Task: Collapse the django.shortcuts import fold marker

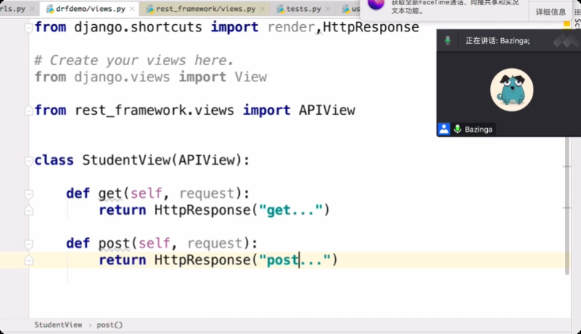Action: pyautogui.click(x=29, y=28)
